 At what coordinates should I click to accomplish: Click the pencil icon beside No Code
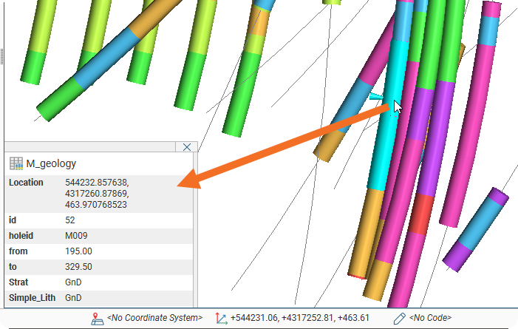click(398, 318)
